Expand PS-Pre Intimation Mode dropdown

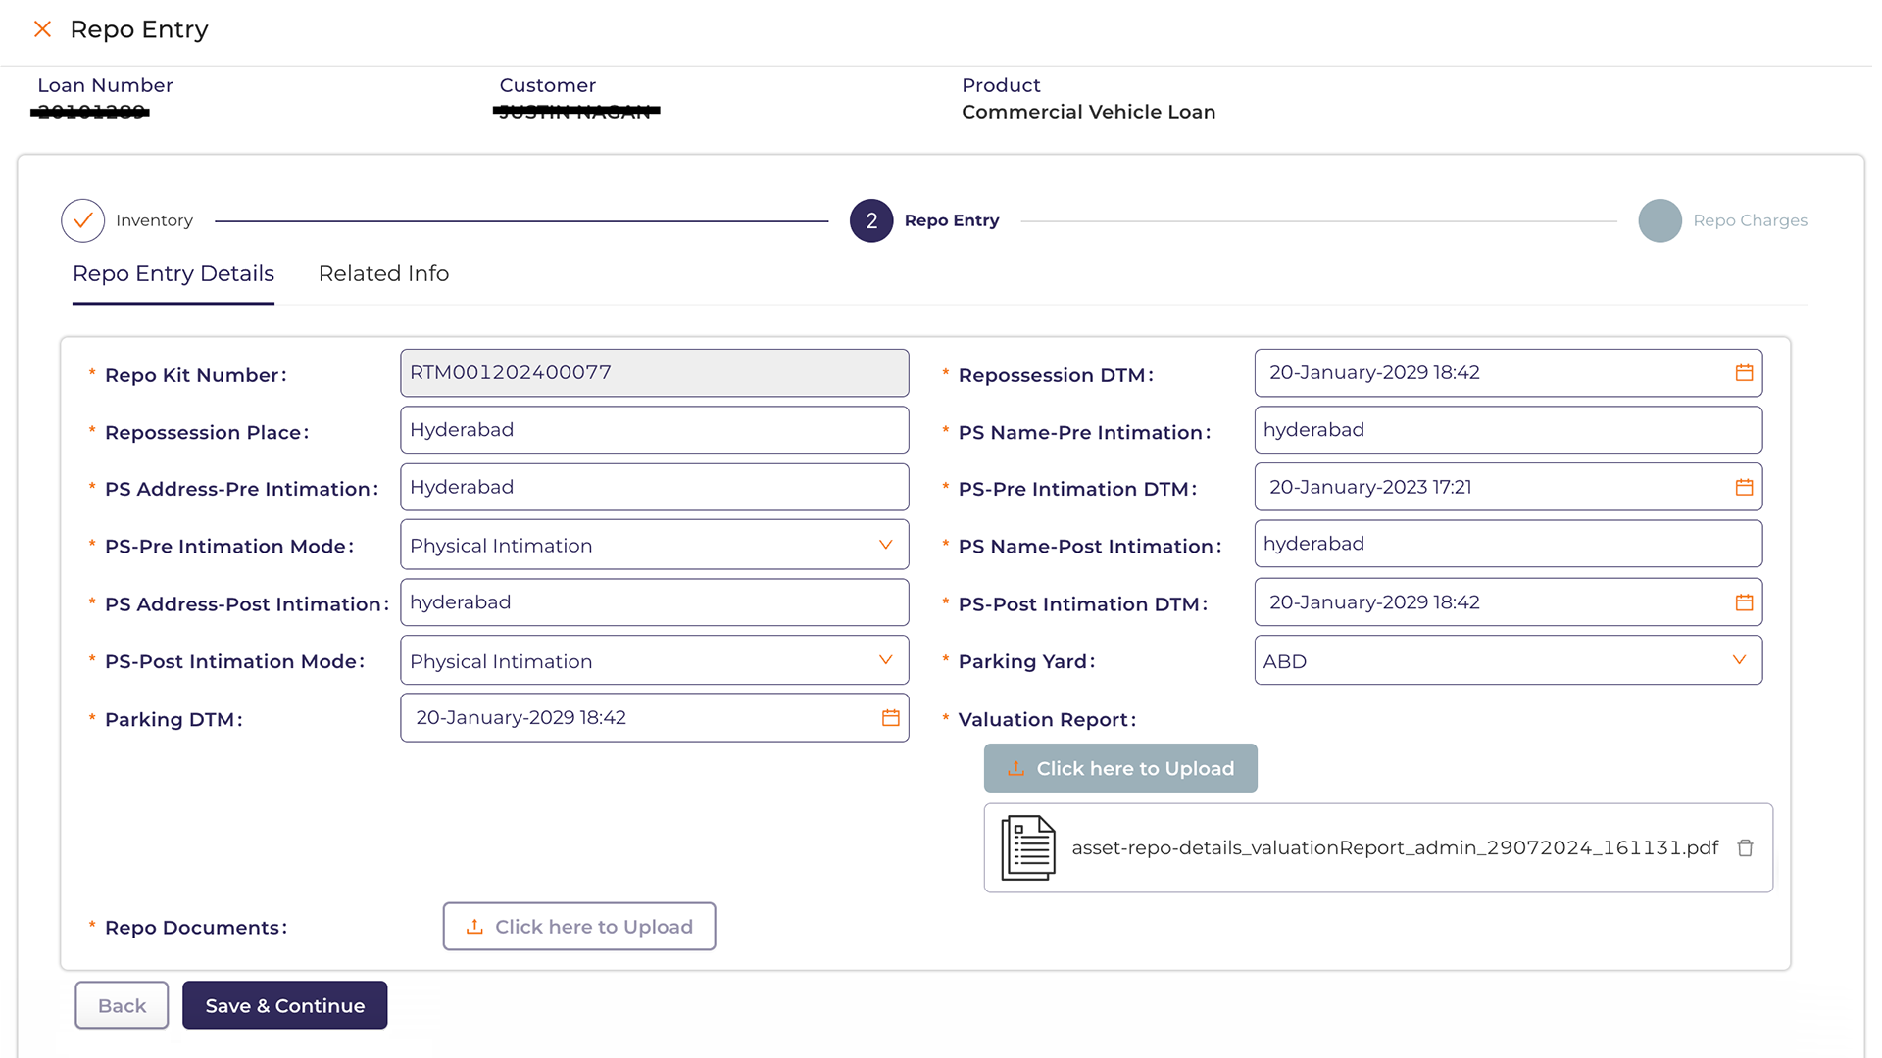coord(885,546)
